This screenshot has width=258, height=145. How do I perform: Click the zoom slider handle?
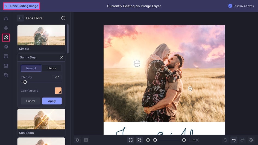click(155, 140)
